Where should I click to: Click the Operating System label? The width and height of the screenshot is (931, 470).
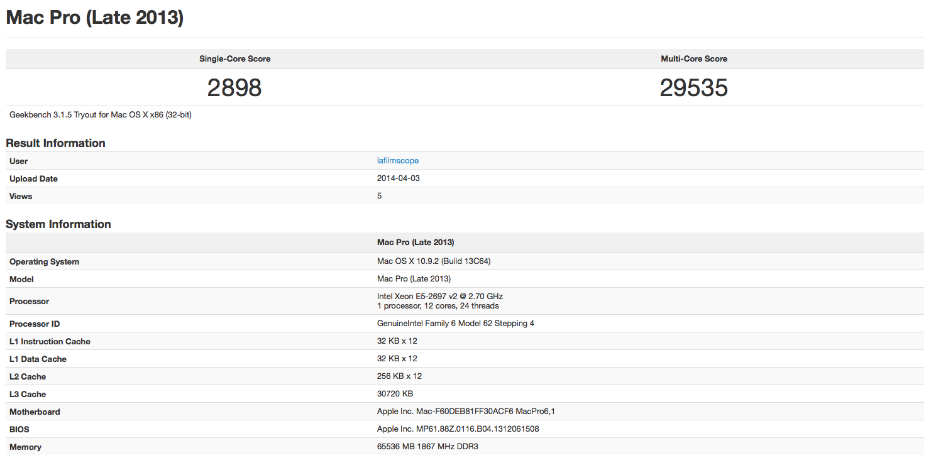click(44, 262)
